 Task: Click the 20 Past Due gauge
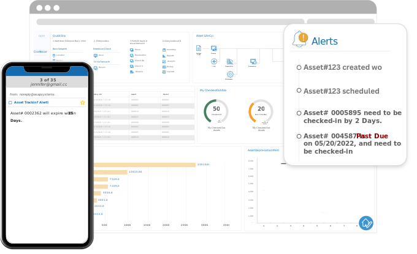(x=261, y=111)
